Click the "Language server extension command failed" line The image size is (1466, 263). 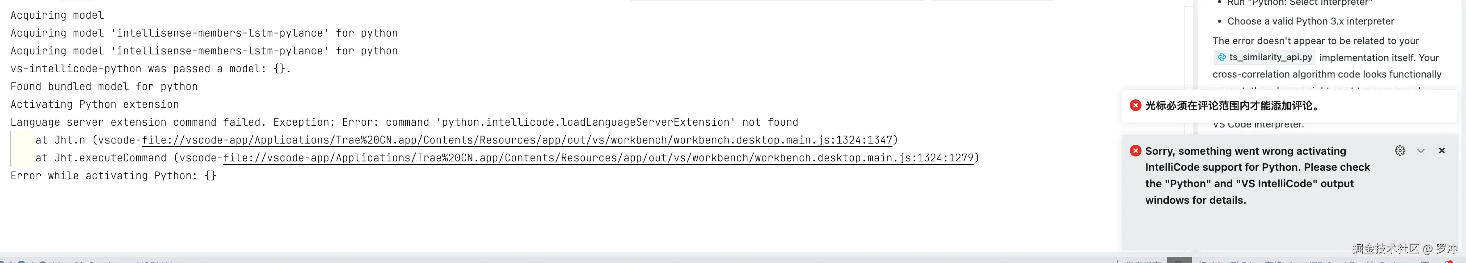click(x=404, y=122)
